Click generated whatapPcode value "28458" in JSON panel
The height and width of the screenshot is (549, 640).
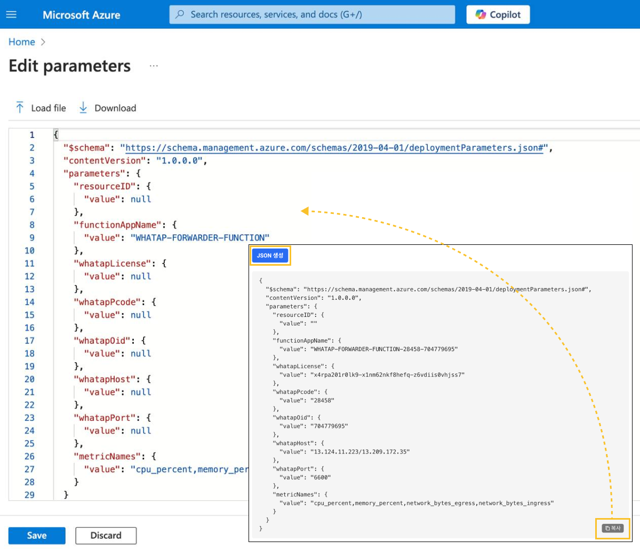[323, 400]
